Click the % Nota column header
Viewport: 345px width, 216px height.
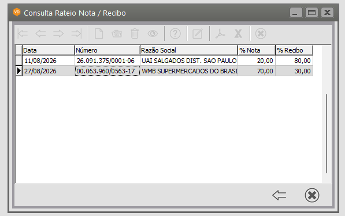click(x=257, y=50)
